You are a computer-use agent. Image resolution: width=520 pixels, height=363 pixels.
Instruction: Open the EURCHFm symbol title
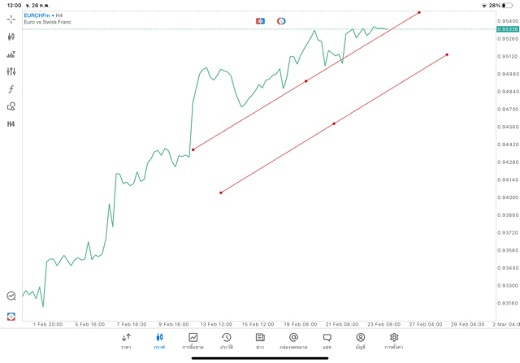click(x=37, y=15)
